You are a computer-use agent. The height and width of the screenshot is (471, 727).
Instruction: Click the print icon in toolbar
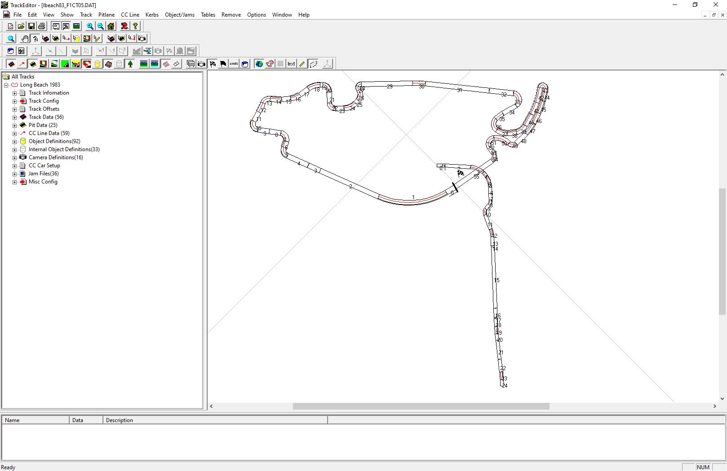pos(42,26)
